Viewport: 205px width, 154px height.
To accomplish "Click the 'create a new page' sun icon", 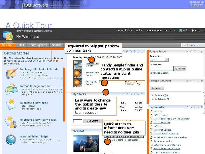I will (x=11, y=104).
